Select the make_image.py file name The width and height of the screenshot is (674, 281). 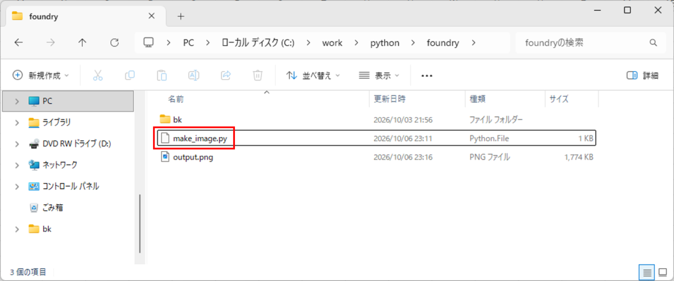200,138
